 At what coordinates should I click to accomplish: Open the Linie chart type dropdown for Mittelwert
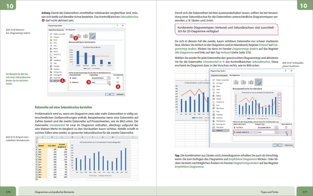point(108,82)
